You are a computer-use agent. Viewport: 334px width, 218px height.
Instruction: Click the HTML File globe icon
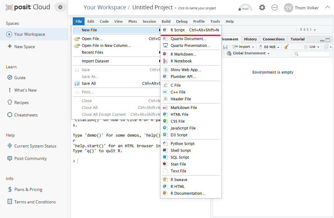(x=165, y=114)
